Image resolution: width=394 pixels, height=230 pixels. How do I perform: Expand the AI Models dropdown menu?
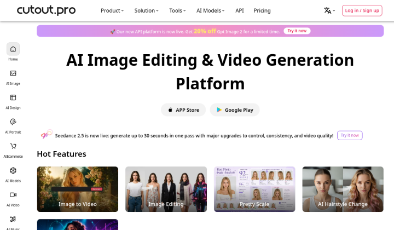click(210, 10)
